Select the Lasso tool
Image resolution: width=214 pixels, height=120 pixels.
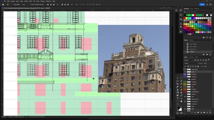click(177, 81)
